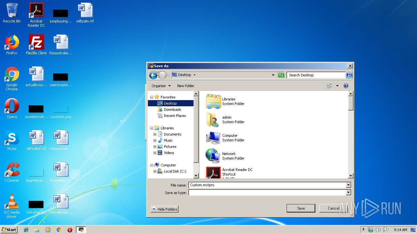Click the Cancel button
Viewport: 417px width, 234px height.
(333, 208)
